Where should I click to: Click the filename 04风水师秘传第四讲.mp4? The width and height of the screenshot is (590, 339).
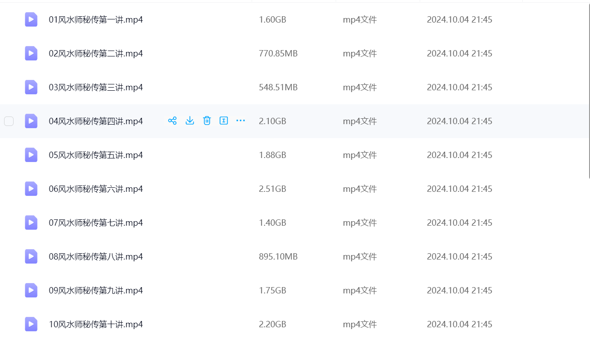coord(96,121)
